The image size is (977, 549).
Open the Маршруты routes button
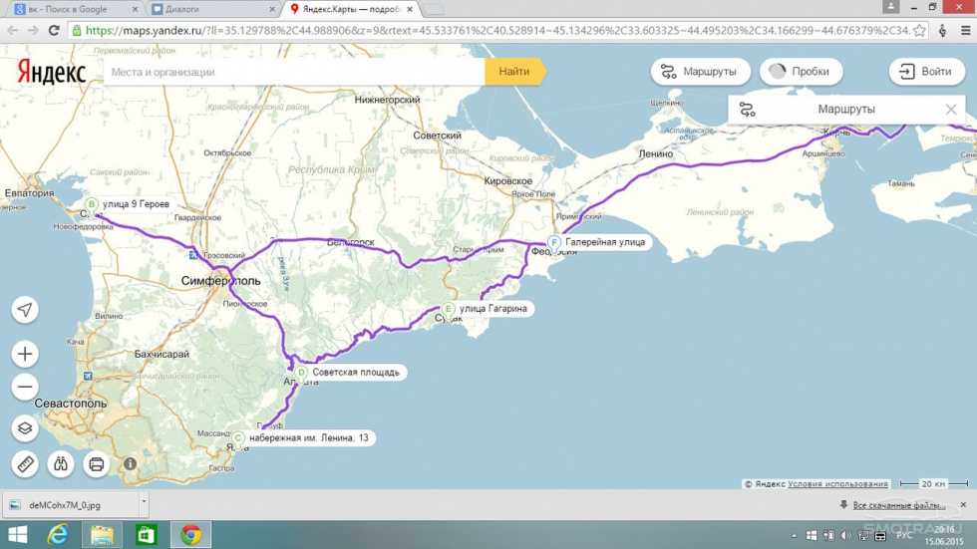click(x=699, y=72)
